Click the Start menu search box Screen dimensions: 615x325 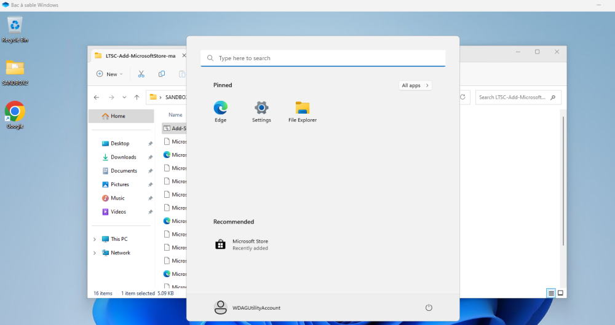pos(323,58)
